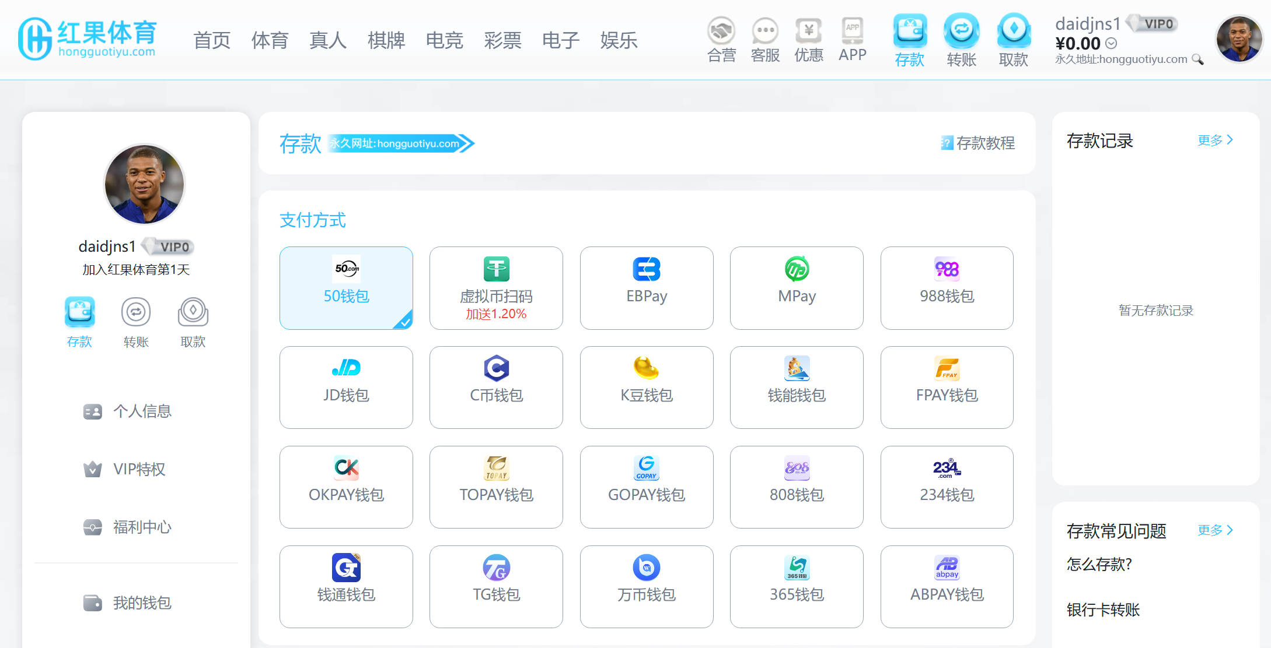
Task: Select TG钱包 wallet
Action: 496,587
